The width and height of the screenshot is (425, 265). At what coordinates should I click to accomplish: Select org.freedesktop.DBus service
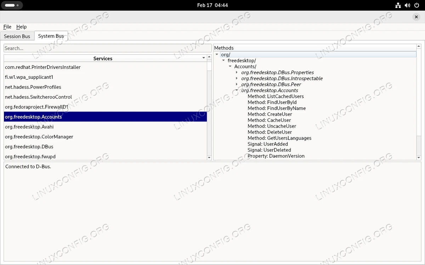[x=105, y=146]
